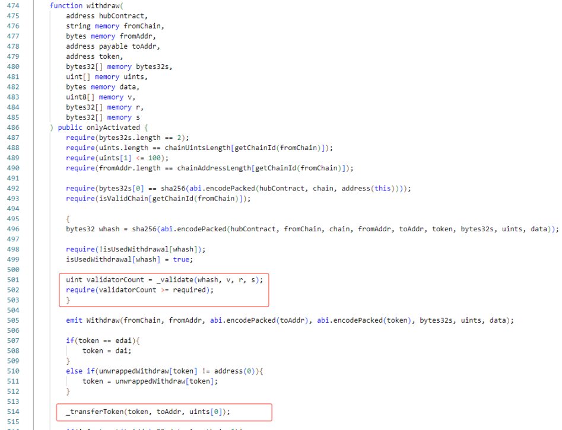Click the isValidChain require statement
Image resolution: width=562 pixels, height=430 pixels.
pyautogui.click(x=158, y=198)
